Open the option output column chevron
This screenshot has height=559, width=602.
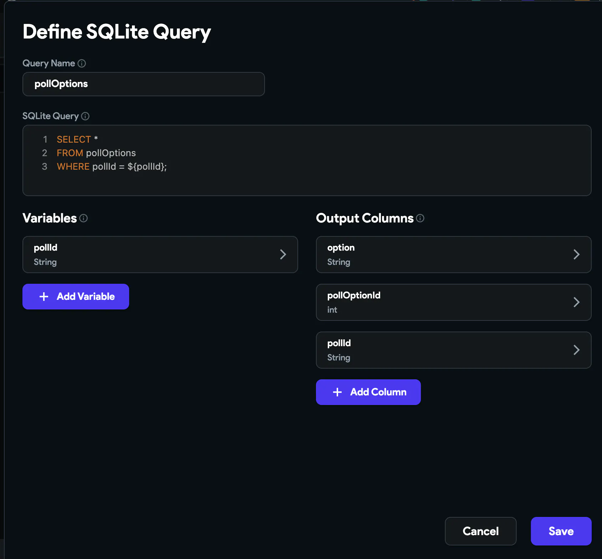[576, 255]
